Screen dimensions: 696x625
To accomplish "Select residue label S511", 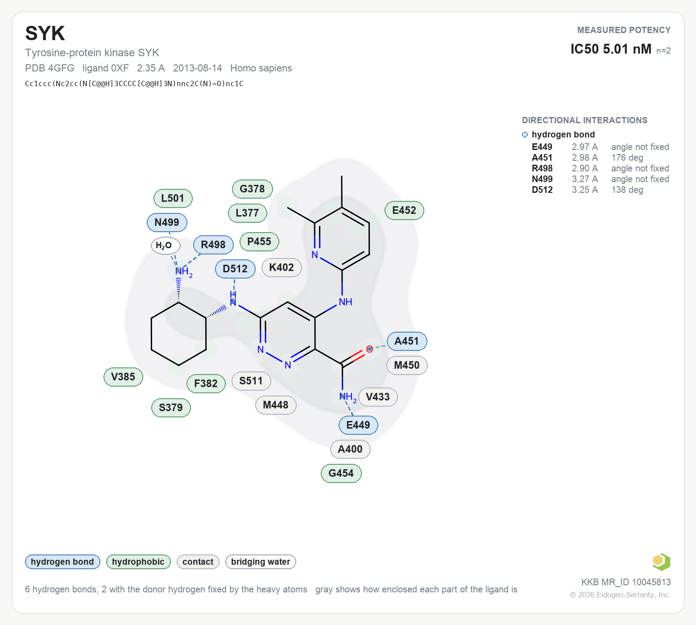I will (x=251, y=381).
